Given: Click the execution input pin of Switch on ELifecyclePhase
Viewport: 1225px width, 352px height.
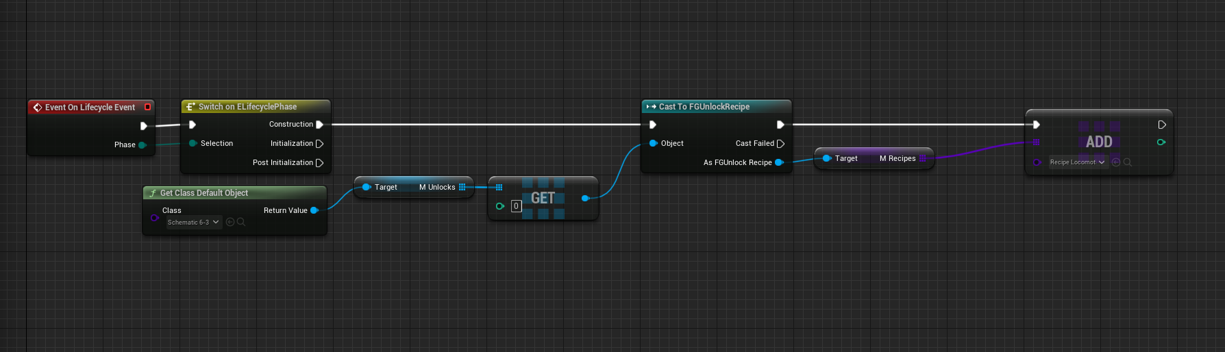Looking at the screenshot, I should click(193, 125).
